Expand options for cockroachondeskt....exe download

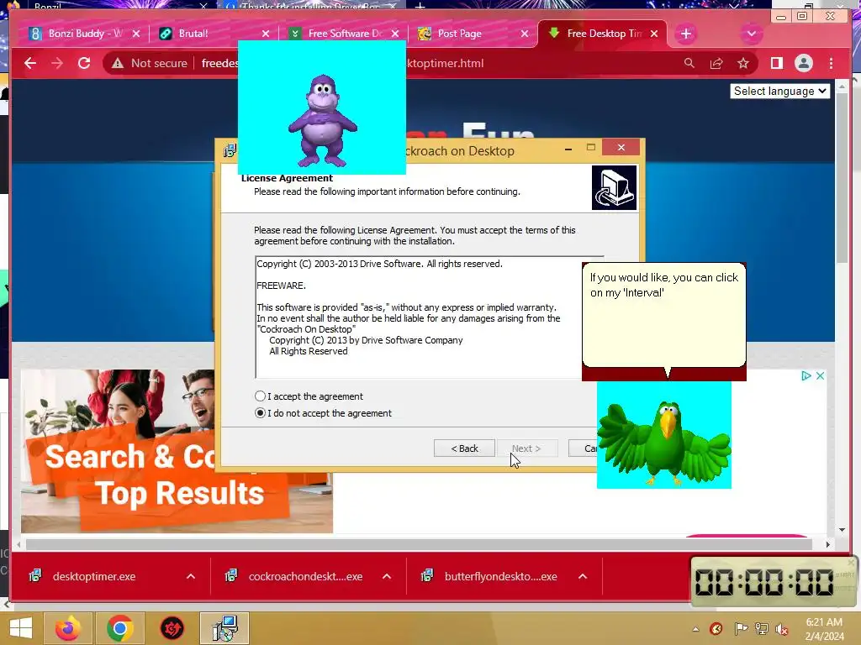pyautogui.click(x=387, y=576)
